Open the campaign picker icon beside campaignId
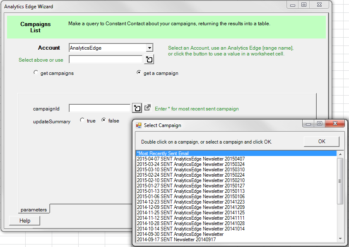The height and width of the screenshot is (247, 349). pyautogui.click(x=147, y=108)
